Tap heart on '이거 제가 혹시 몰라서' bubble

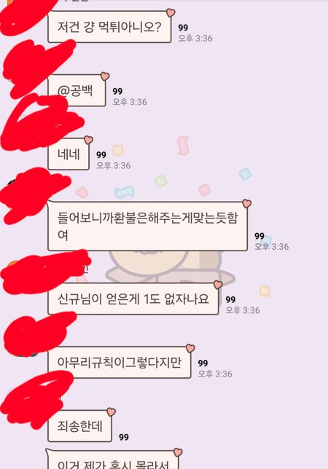tap(178, 452)
